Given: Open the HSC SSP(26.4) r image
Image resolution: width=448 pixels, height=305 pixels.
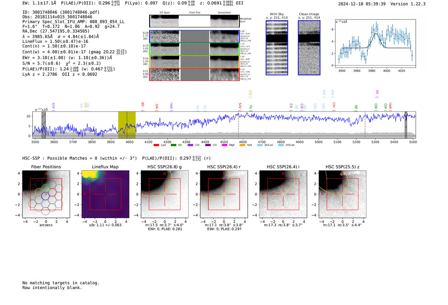Looking at the screenshot, I should point(224,194).
